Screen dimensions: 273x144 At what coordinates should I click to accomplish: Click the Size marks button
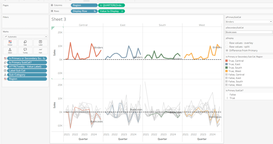click(25, 43)
